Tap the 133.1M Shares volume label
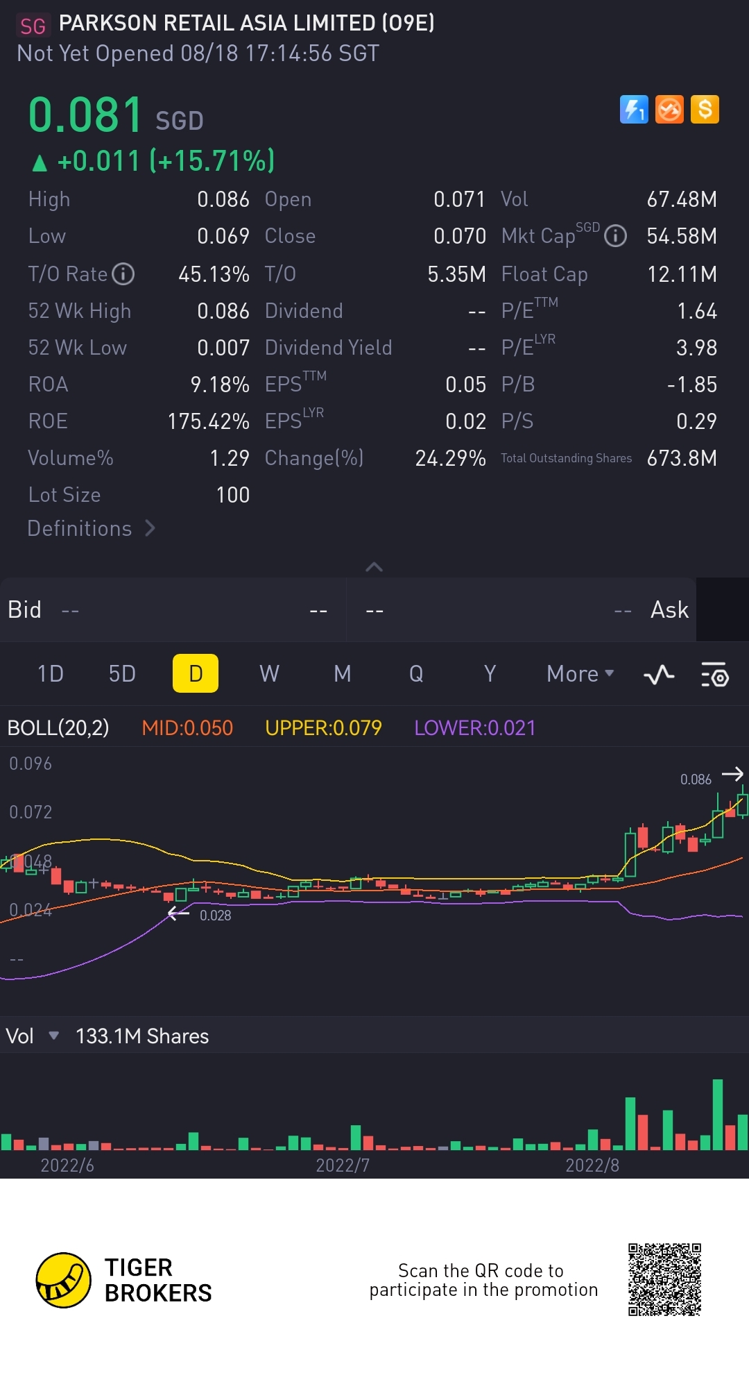Viewport: 749px width, 1382px height. point(142,1036)
